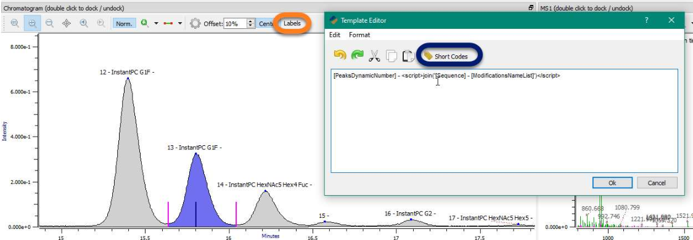Choose the zoom out magnifier tool

[x=49, y=23]
